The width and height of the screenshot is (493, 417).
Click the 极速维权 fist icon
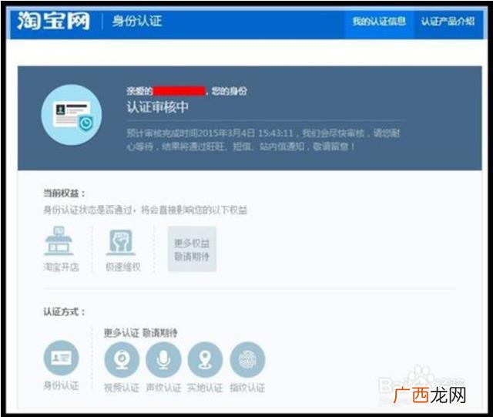[x=121, y=242]
